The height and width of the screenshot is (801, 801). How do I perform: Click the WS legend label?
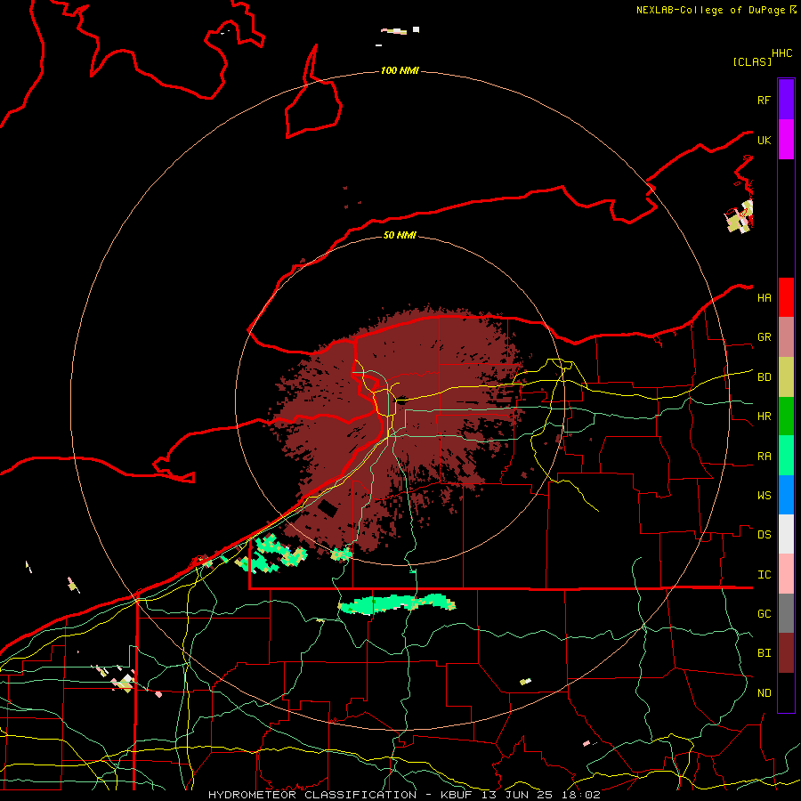(764, 496)
